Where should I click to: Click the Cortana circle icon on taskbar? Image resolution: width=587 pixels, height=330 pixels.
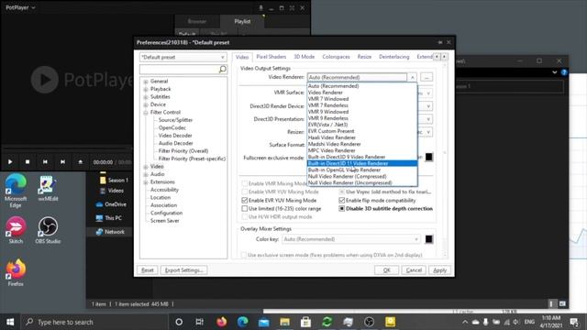click(x=179, y=322)
